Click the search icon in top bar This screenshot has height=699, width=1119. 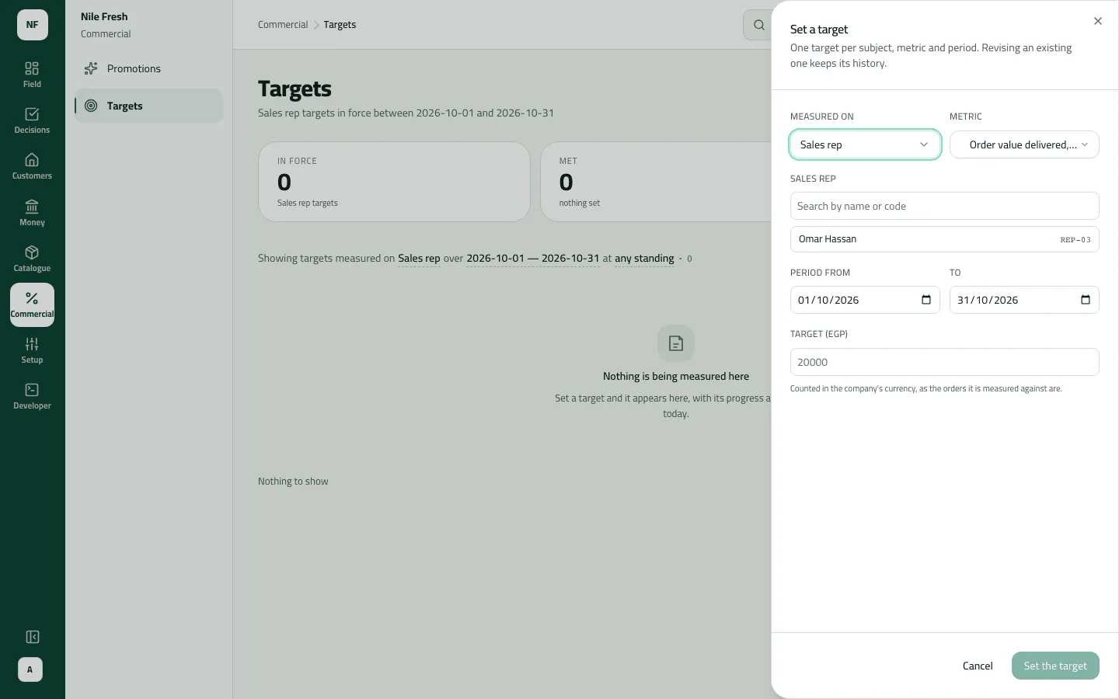pyautogui.click(x=758, y=25)
